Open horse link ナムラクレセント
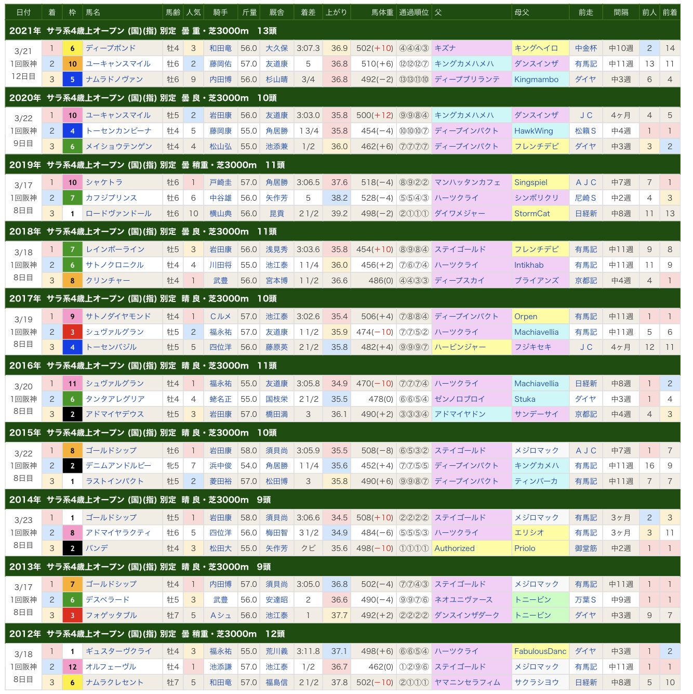Screen dimensions: 693x694 (x=114, y=683)
